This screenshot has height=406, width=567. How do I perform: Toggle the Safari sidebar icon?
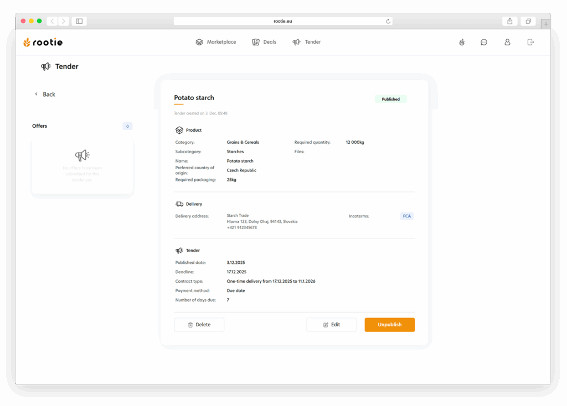pos(79,21)
